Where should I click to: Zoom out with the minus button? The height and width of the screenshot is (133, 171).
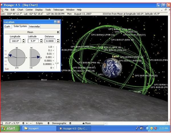(x=31, y=123)
